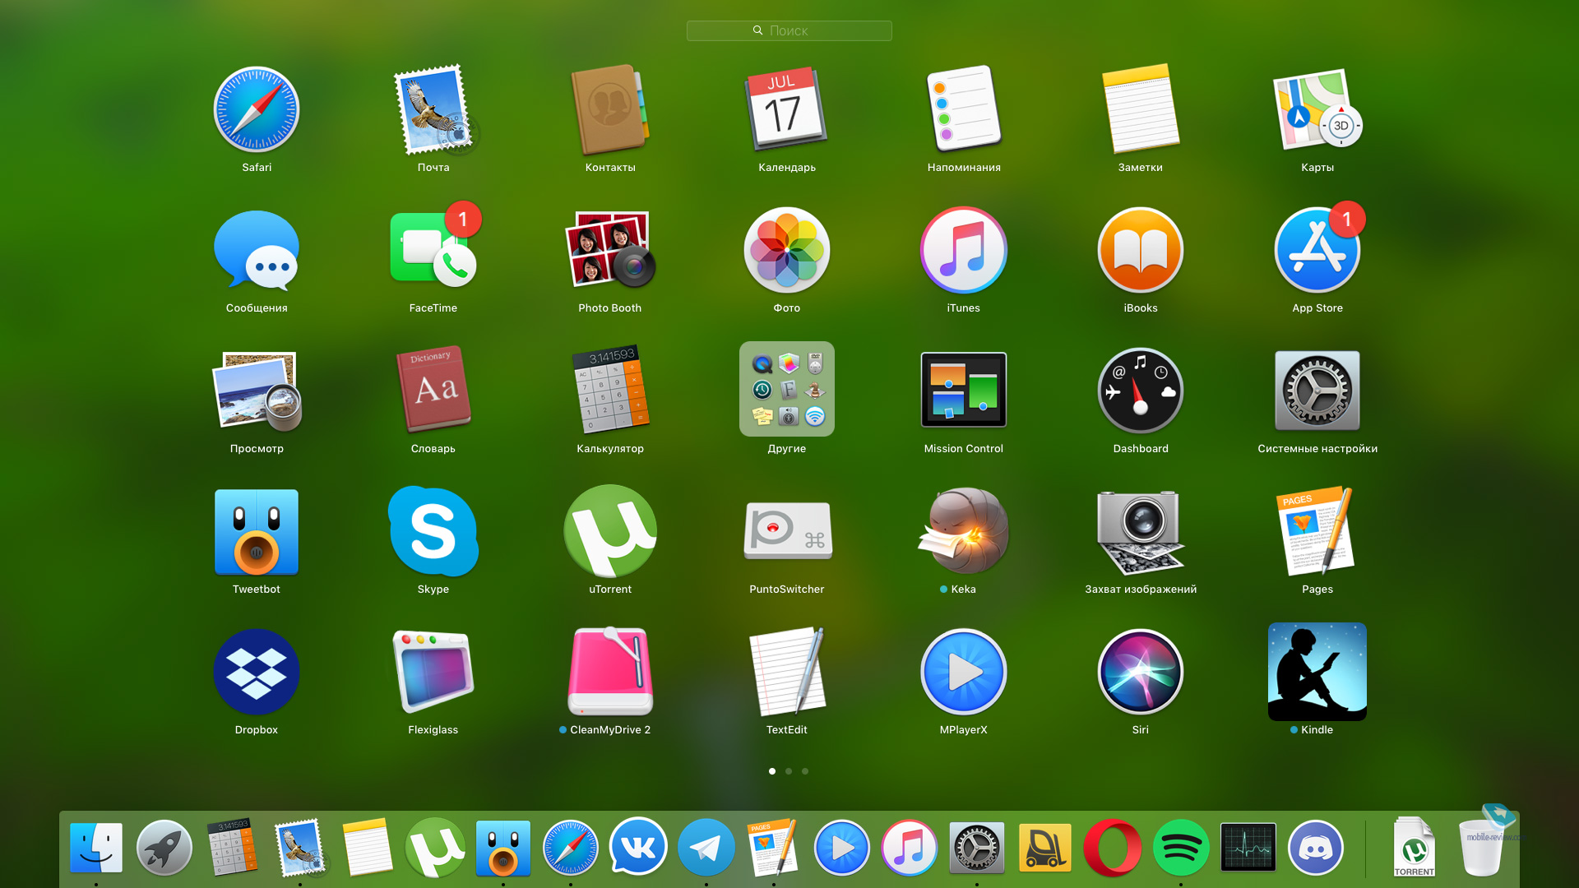This screenshot has height=888, width=1579.
Task: Launch iTunes from Launchpad
Action: (x=964, y=250)
